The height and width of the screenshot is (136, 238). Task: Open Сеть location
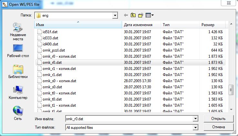pos(18,113)
